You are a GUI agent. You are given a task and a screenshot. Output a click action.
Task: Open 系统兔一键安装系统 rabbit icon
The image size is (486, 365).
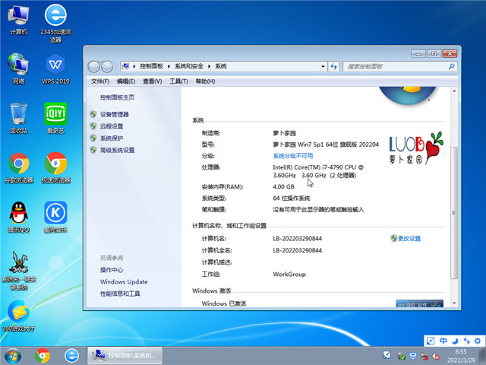(18, 271)
